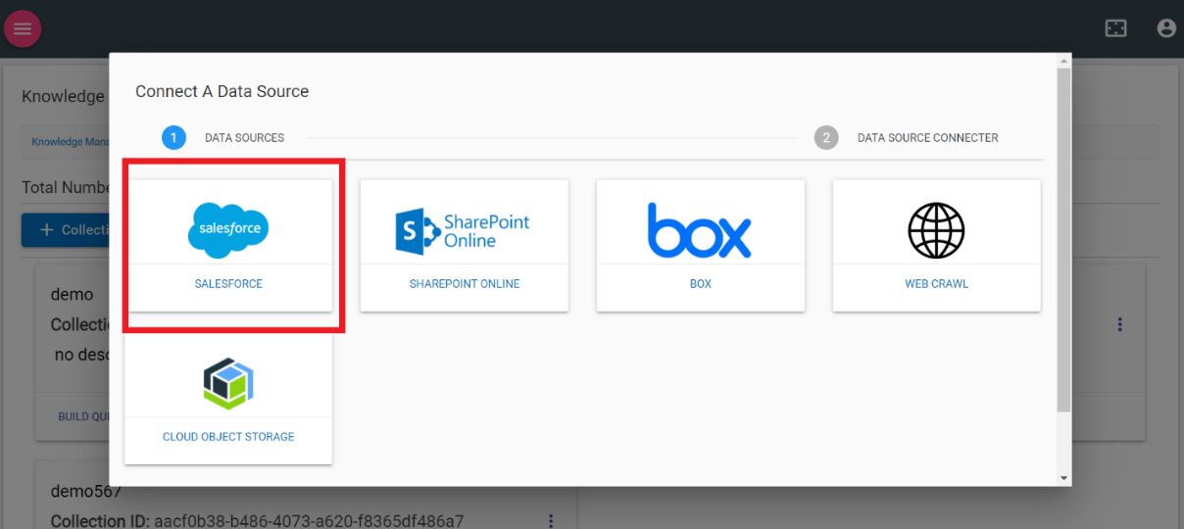This screenshot has height=529, width=1184.
Task: Pick the Web Crawl globe icon
Action: click(936, 230)
